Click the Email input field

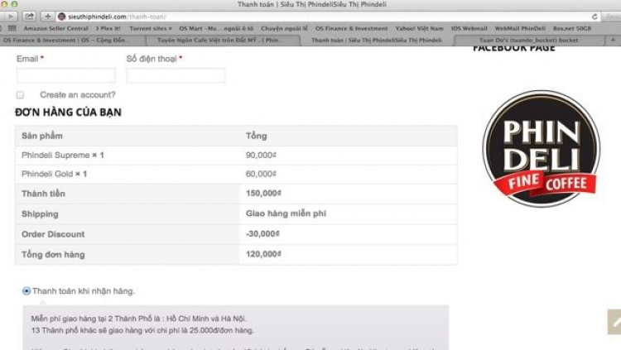coord(66,75)
